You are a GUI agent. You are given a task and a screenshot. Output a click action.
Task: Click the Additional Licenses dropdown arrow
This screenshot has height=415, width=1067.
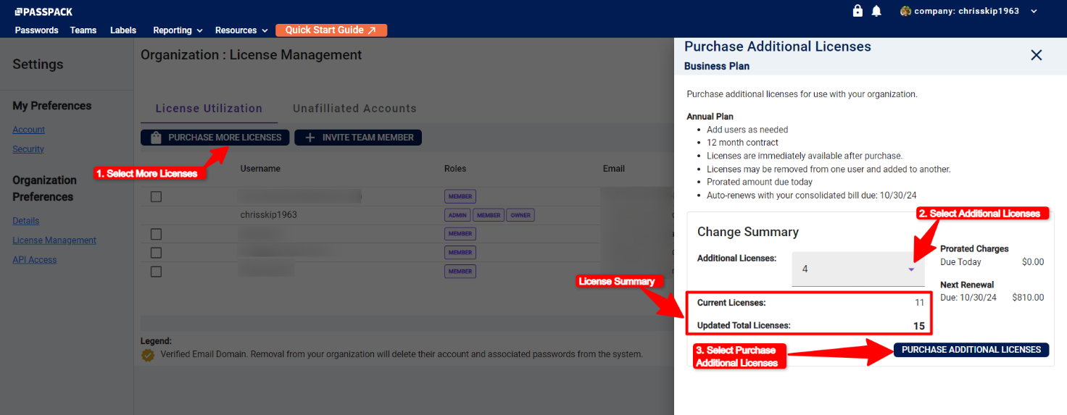click(911, 269)
